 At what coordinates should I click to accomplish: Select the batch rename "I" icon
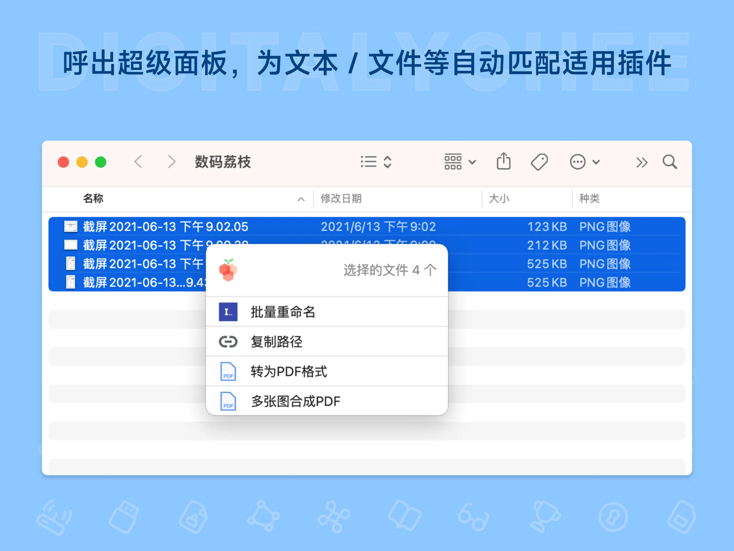[x=228, y=311]
